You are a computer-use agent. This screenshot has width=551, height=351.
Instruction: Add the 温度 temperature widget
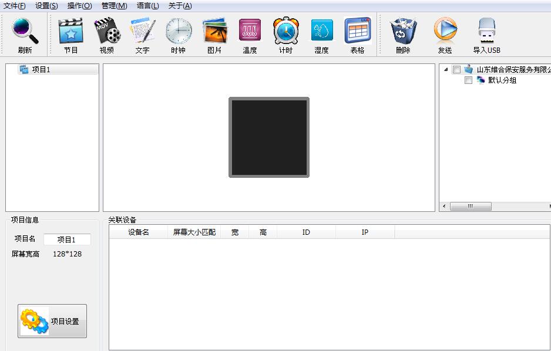tap(250, 31)
